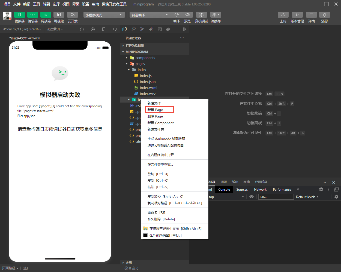Open the 小程序模式 mode dropdown
The width and height of the screenshot is (341, 272).
coord(104,15)
